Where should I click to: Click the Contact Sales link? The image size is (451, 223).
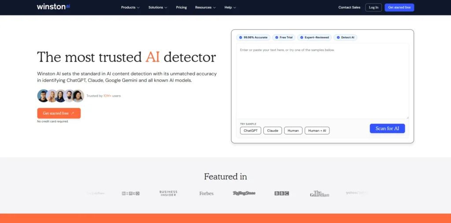coord(349,7)
